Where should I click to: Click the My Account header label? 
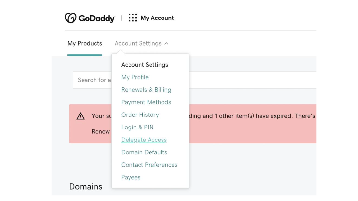(157, 18)
